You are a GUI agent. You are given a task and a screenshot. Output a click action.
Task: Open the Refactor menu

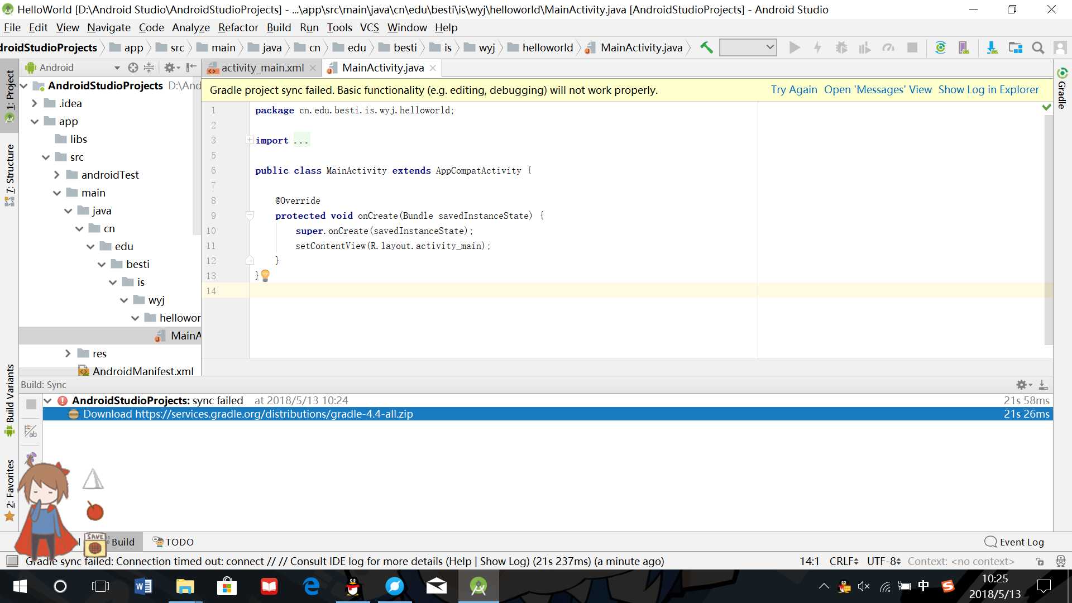[x=238, y=27]
